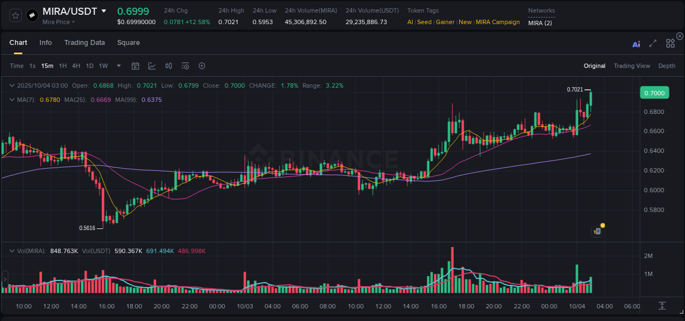The width and height of the screenshot is (685, 321).
Task: Click the candle comparison icon in the toolbar
Action: click(x=168, y=65)
